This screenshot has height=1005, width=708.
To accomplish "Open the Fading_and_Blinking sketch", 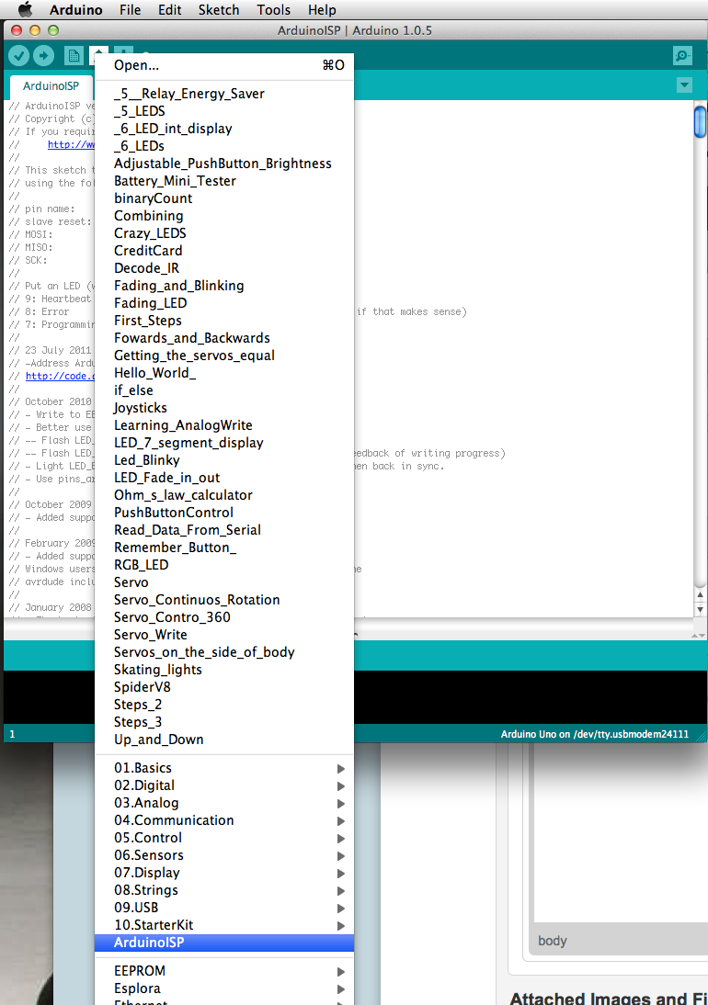I will (224, 285).
